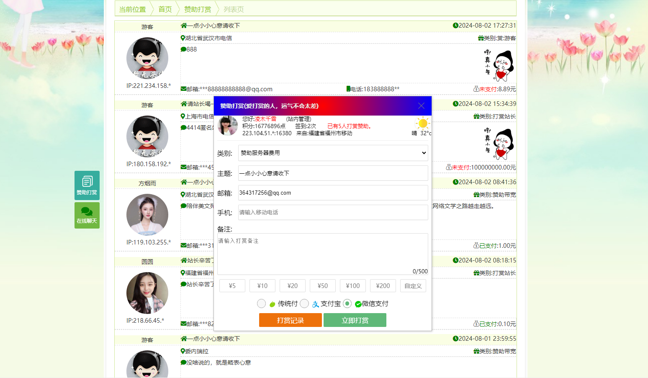The image size is (648, 378).
Task: Click clock icon beside 2024-08-02 15:34:39
Action: 455,104
